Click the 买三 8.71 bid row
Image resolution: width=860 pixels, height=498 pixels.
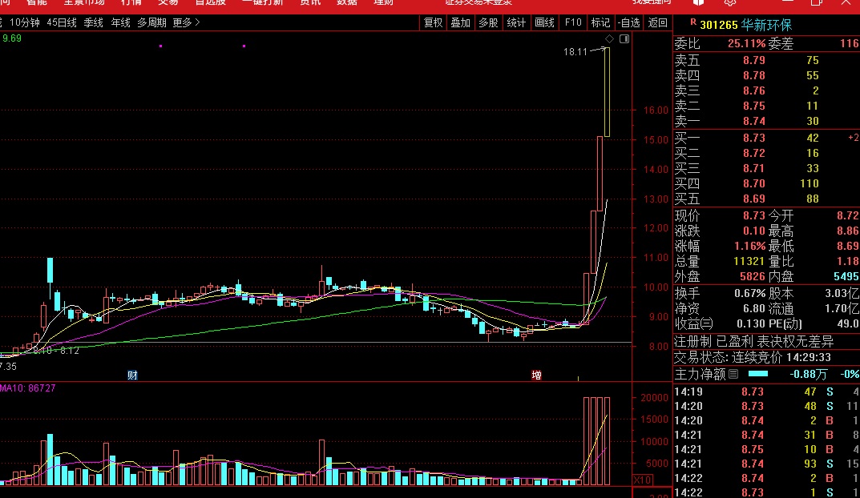point(766,169)
